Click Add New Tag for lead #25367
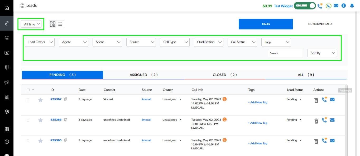 pyautogui.click(x=257, y=102)
